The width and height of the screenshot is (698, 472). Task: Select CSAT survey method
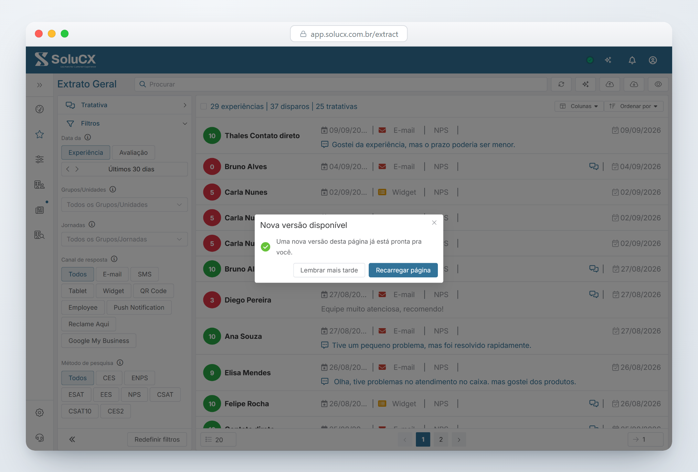[165, 395]
